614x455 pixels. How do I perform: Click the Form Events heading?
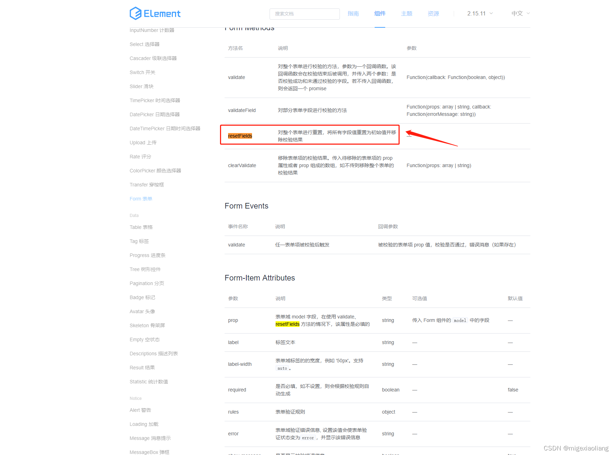[246, 206]
